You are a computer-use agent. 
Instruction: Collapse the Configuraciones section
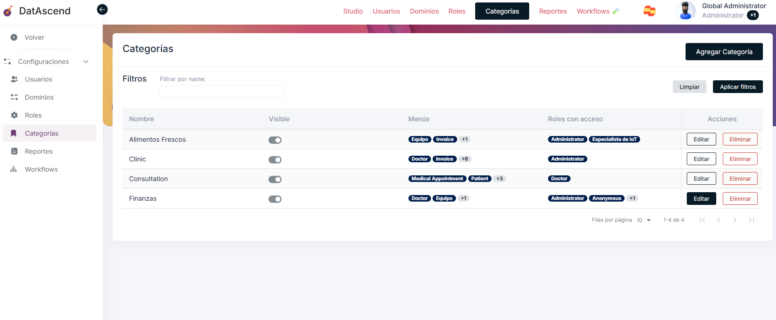(86, 61)
